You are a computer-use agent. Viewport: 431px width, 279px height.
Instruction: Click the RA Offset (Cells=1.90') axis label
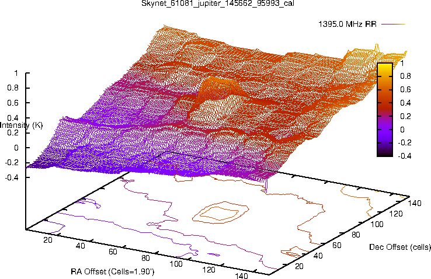(x=113, y=271)
